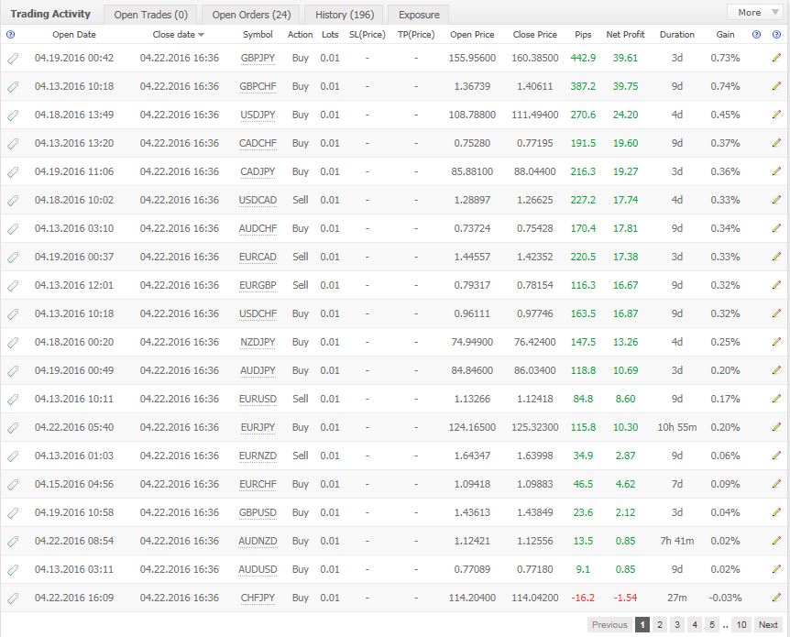The image size is (790, 637).
Task: Open the USDJPY symbol link
Action: (x=258, y=115)
